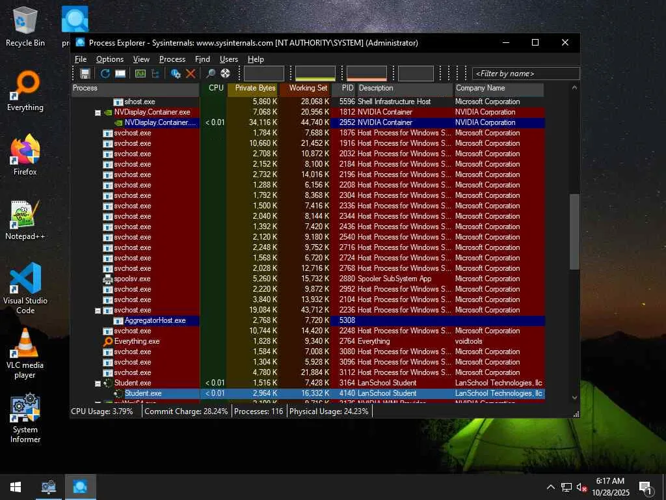Select the Firefox desktop shortcut
Screen dimensions: 666x500
25,155
